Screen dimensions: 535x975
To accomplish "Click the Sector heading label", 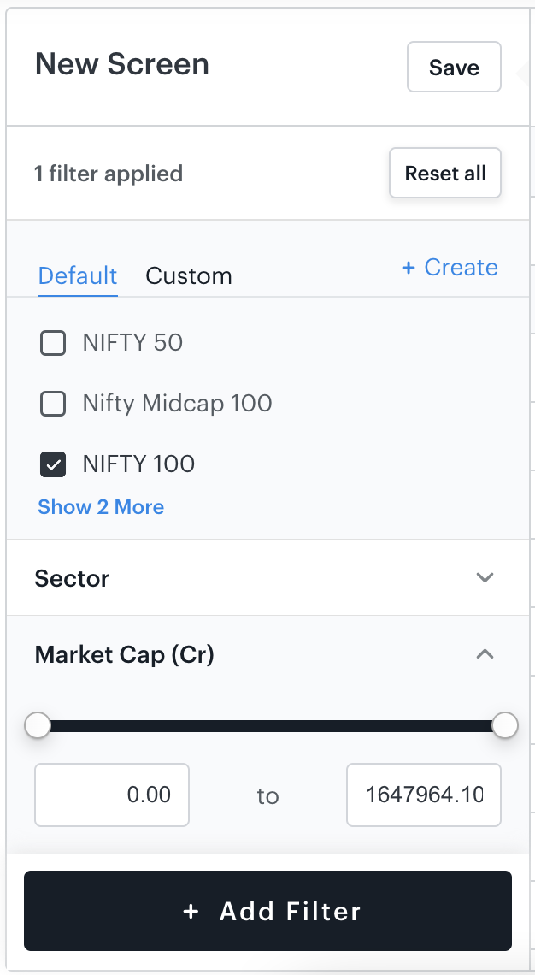I will [x=72, y=579].
